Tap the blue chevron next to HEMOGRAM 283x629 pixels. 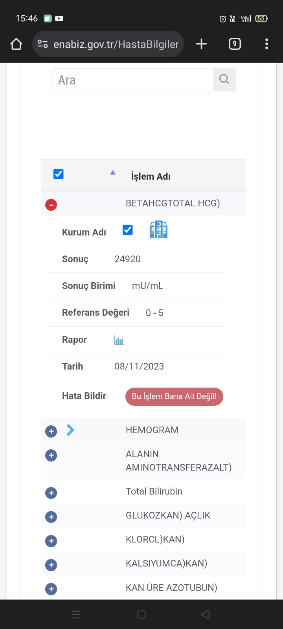tap(70, 430)
